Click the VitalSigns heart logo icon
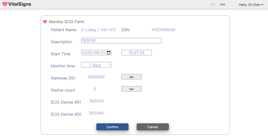This screenshot has width=268, height=136. [5, 4]
